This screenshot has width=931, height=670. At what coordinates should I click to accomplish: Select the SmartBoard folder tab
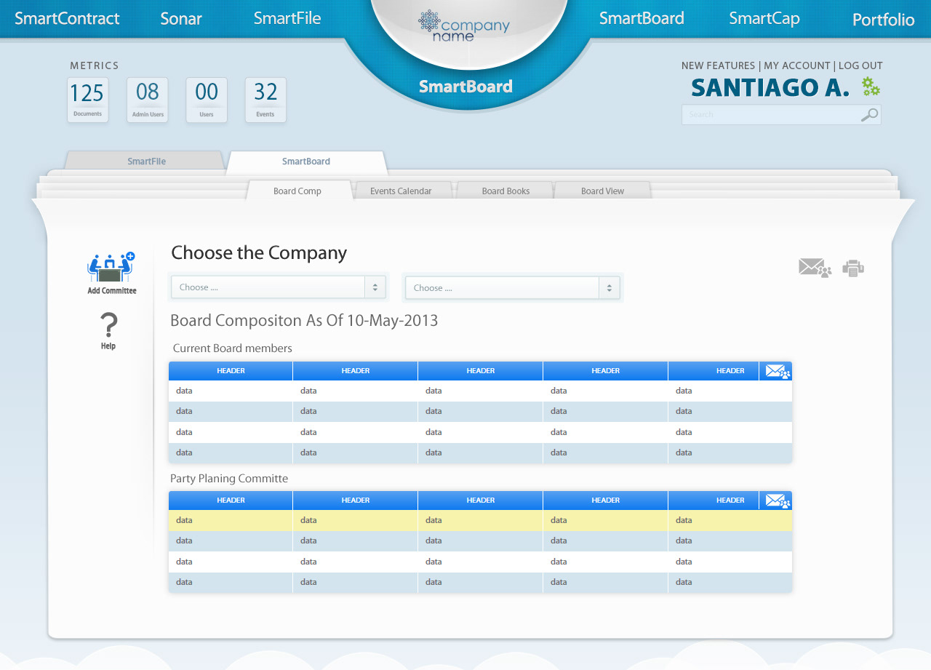(x=306, y=161)
